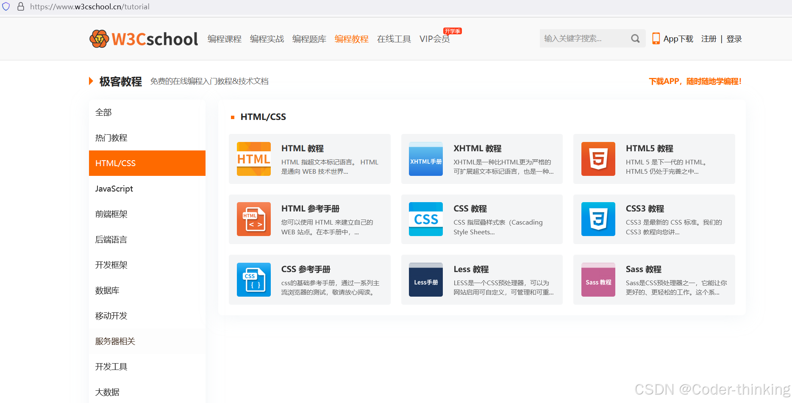Open the CSS 教程 title link

click(470, 208)
